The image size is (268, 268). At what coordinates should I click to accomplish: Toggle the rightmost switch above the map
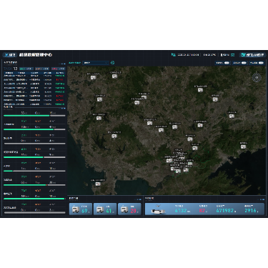tap(261, 63)
